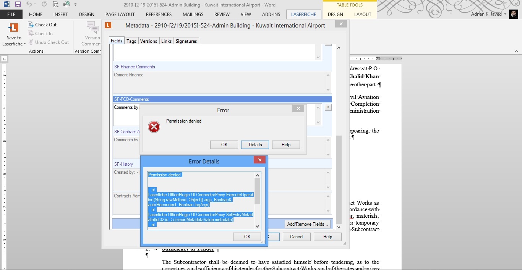Click Add/Remove Fields button
The image size is (522, 270).
(x=308, y=224)
